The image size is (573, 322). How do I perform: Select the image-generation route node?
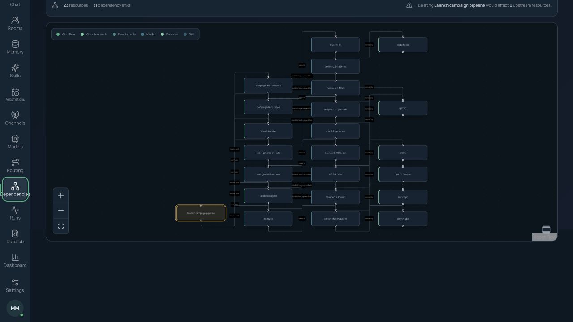coord(268,85)
